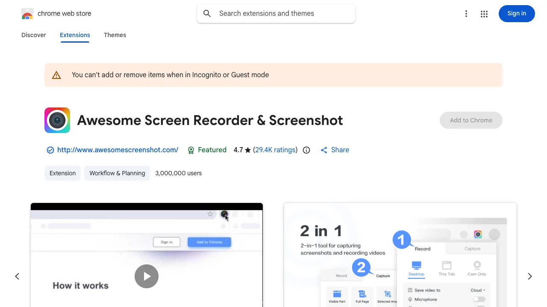This screenshot has width=547, height=307.
Task: Go to the Discover tab
Action: click(34, 35)
